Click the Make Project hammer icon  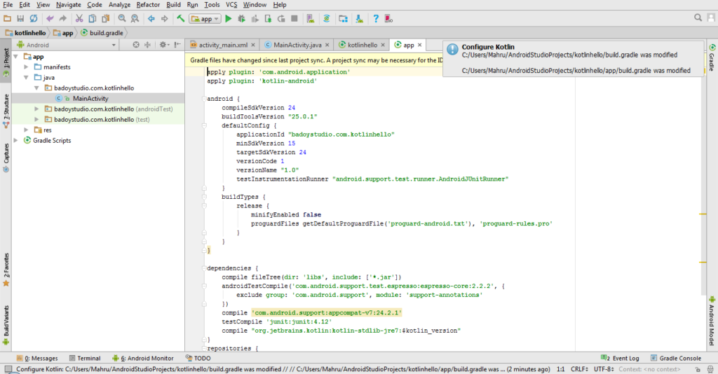pos(180,18)
